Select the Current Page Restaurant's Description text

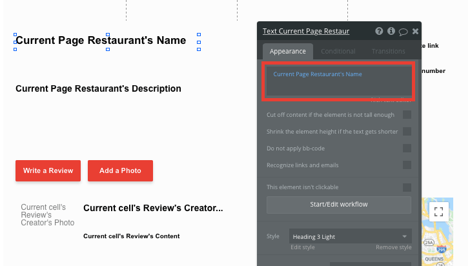(98, 88)
